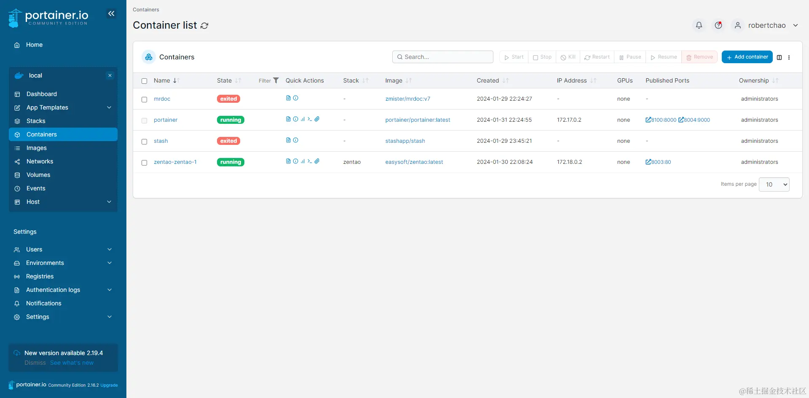
Task: Inspect the zentao-zentao-1 container
Action: coord(296,161)
